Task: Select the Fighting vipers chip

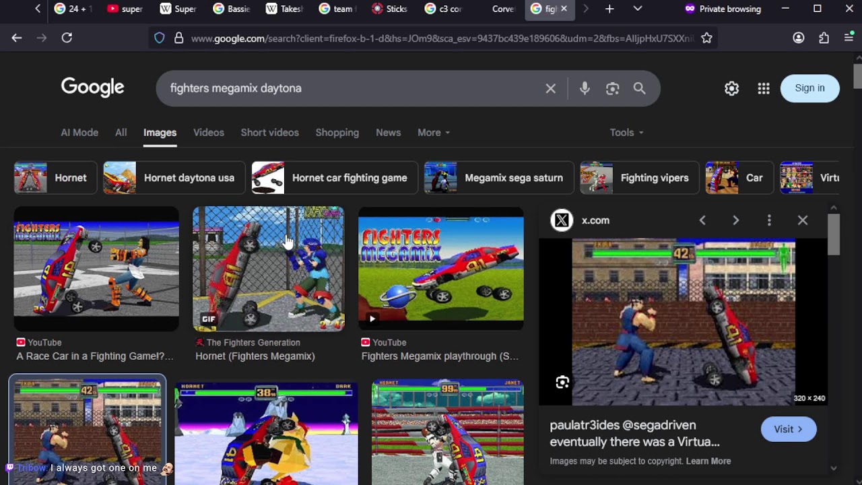Action: pyautogui.click(x=639, y=178)
